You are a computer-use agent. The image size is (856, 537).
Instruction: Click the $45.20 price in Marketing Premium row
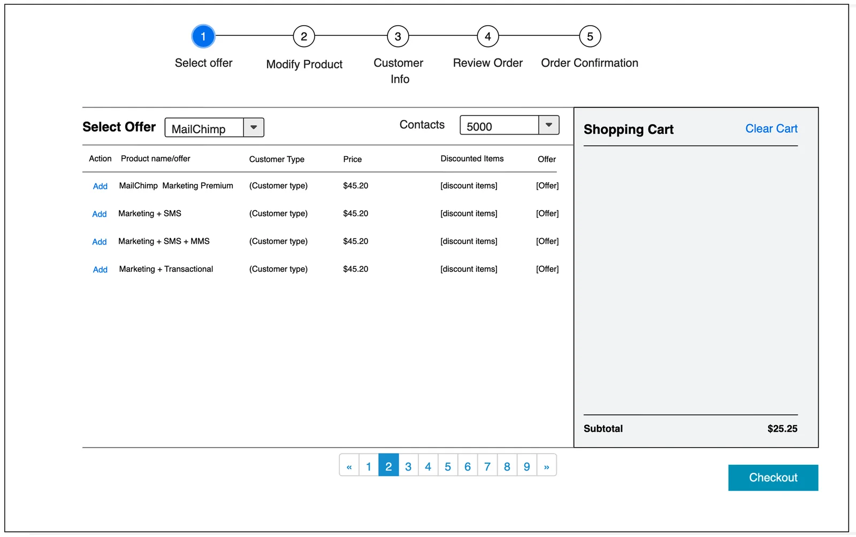[356, 186]
